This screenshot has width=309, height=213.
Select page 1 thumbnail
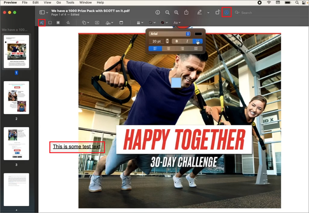[x=16, y=52]
